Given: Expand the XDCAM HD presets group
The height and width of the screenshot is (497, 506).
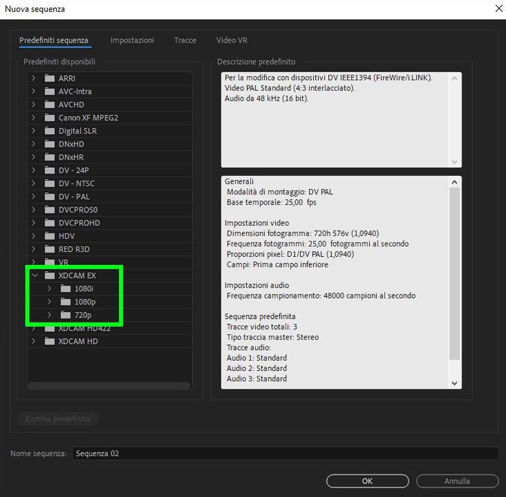Looking at the screenshot, I should [34, 341].
